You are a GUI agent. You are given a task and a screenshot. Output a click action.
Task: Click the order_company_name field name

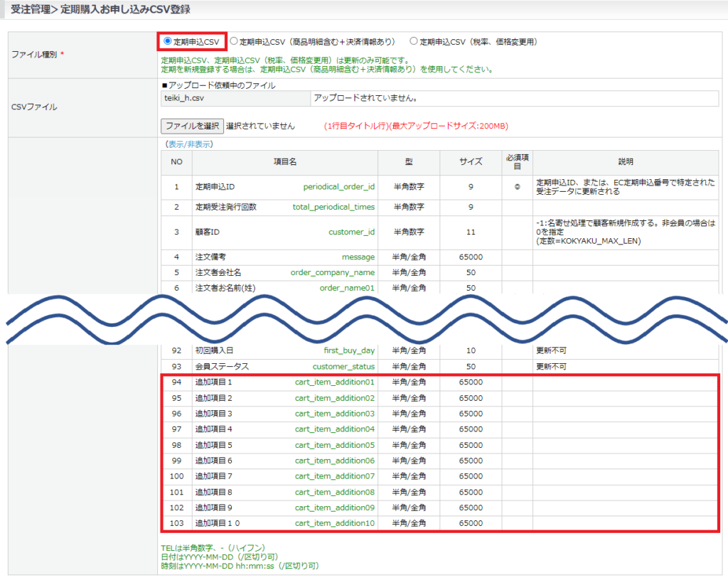pyautogui.click(x=332, y=272)
